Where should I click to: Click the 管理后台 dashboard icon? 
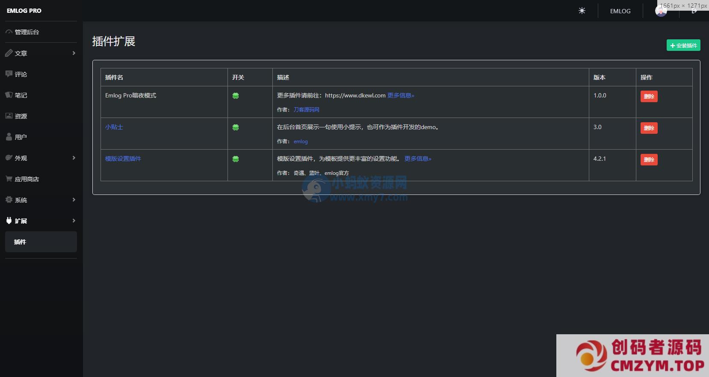point(9,32)
